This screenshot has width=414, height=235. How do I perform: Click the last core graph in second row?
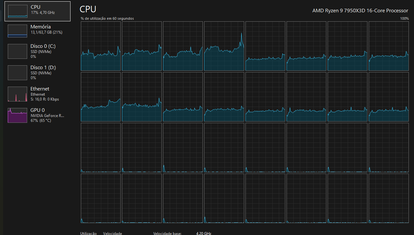pos(389,97)
